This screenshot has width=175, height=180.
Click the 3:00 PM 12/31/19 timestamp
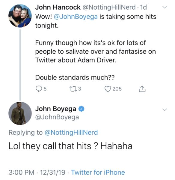(x=37, y=172)
